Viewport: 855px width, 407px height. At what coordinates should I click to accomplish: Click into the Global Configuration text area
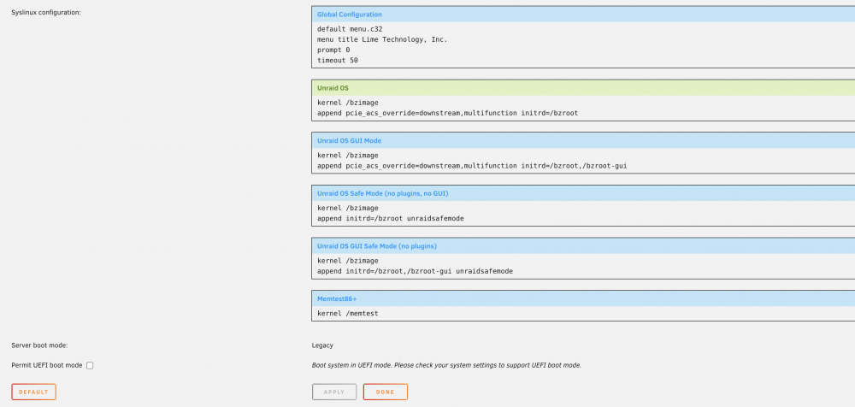click(x=583, y=44)
